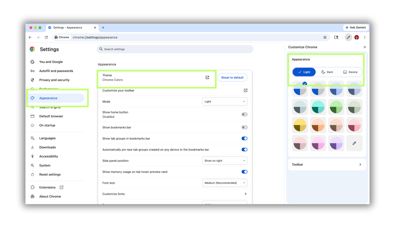Open System settings

point(45,165)
